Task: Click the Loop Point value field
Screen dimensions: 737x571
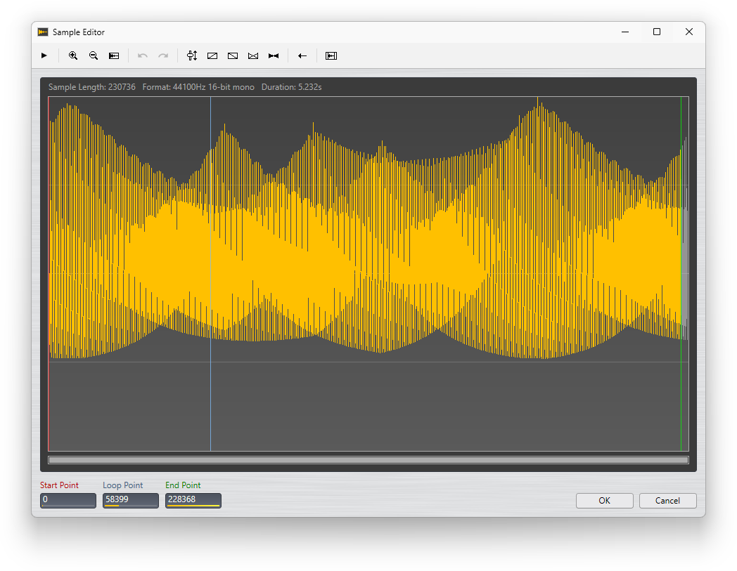Action: pos(131,500)
